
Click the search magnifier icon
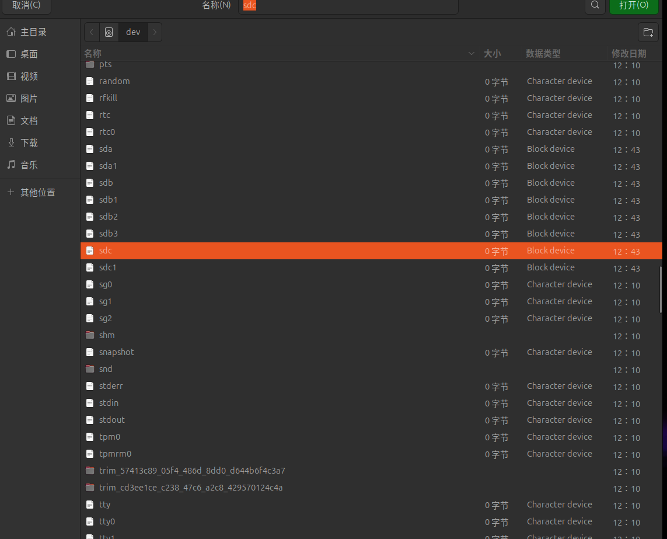595,5
